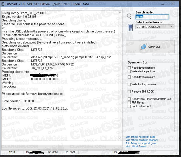Open the MOTOROLA XT2025 model dropdown
Viewport: 181px width, 157px height.
pyautogui.click(x=155, y=27)
